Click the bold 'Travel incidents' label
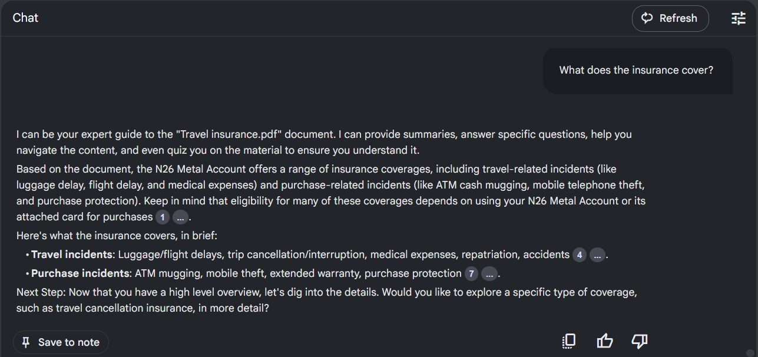 point(72,254)
